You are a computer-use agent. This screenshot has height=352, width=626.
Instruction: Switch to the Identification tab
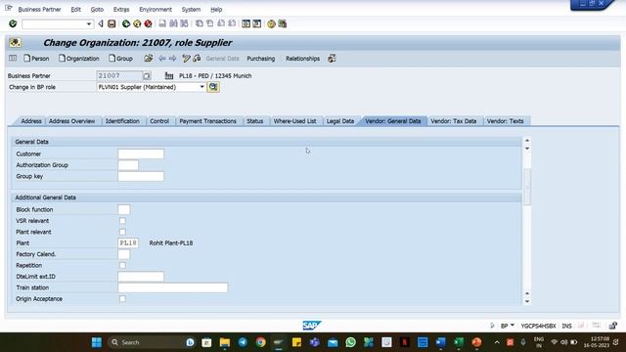[122, 121]
